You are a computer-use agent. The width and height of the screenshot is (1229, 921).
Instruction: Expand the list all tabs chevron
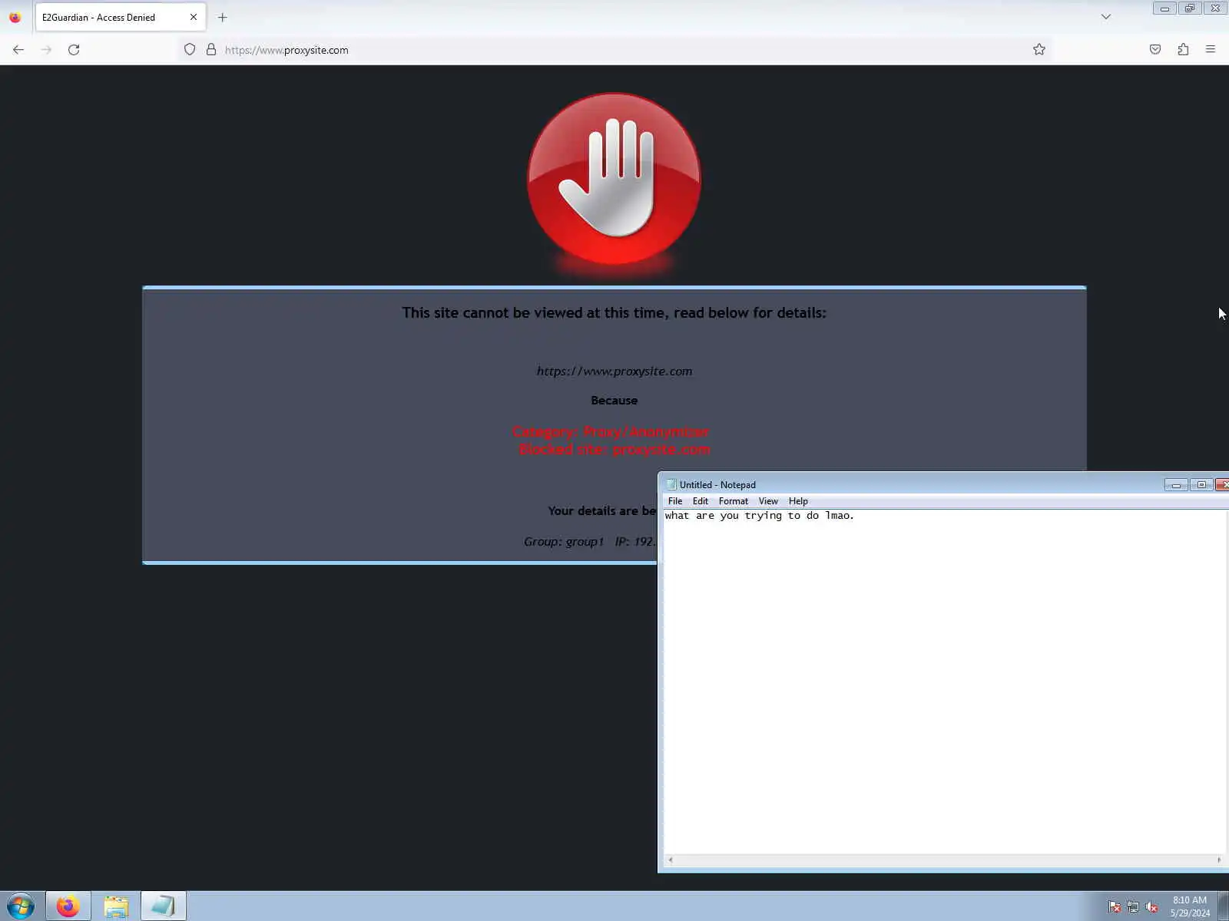coord(1106,17)
